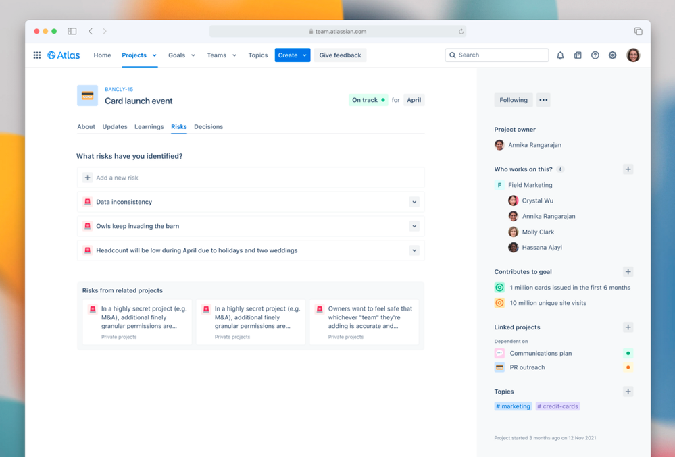Click the #marketing topic tag
675x457 pixels.
click(x=513, y=406)
